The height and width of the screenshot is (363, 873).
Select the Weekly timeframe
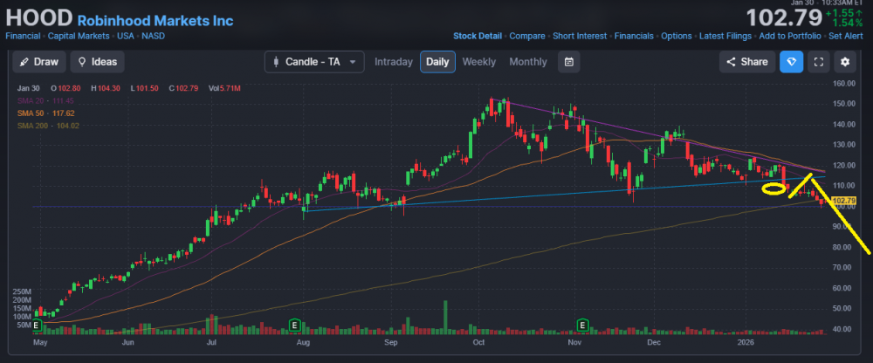(478, 62)
